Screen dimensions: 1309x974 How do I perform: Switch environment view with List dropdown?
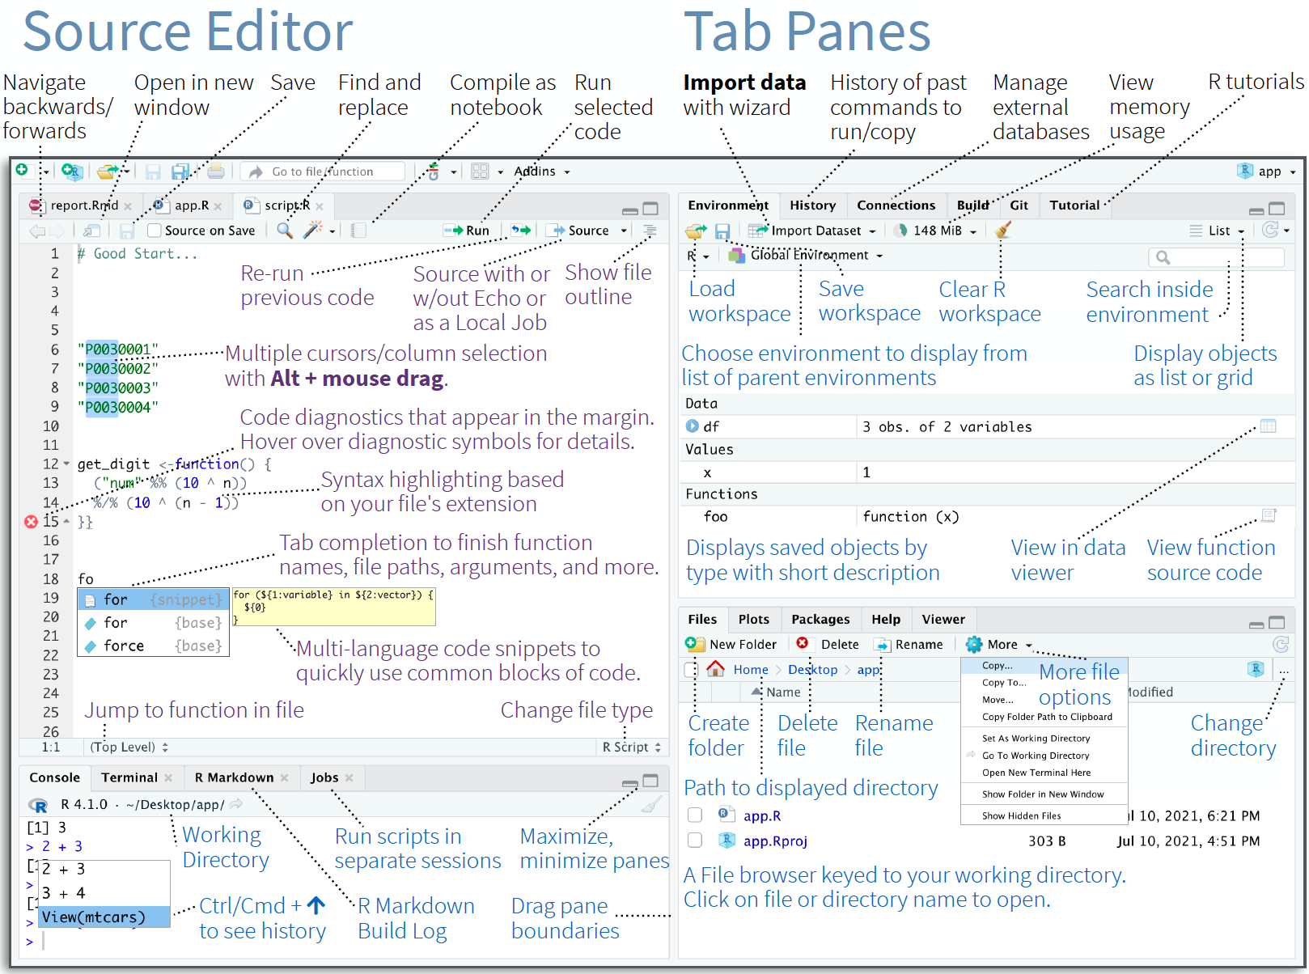[x=1217, y=231]
